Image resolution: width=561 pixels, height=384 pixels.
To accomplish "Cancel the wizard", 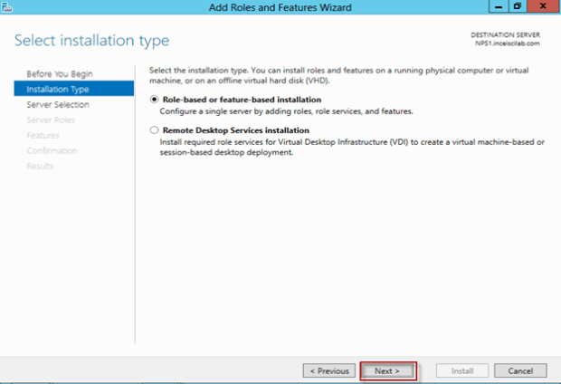I will [x=520, y=370].
